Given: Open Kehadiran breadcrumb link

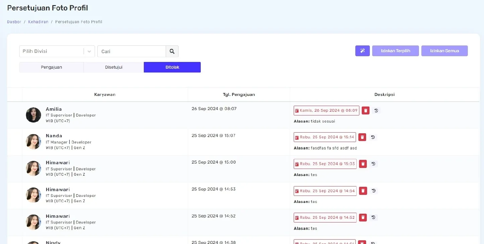Looking at the screenshot, I should tap(38, 22).
